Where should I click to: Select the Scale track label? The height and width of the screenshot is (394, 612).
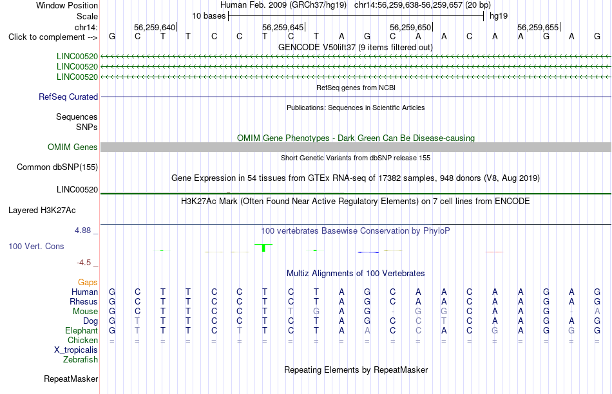[87, 16]
